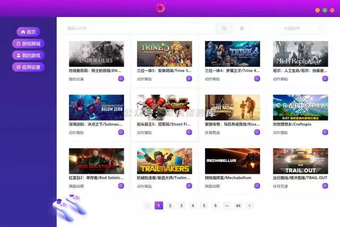Click purple icon on Subnautica card

pyautogui.click(x=121, y=132)
